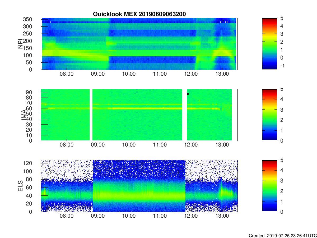Click the 3 tick on IMA colorbar
Screen dimensions: 317x238
click(x=281, y=110)
